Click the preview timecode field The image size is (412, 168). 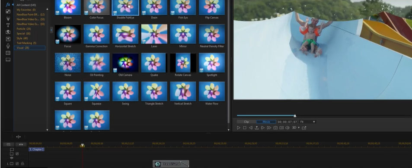coord(287,121)
